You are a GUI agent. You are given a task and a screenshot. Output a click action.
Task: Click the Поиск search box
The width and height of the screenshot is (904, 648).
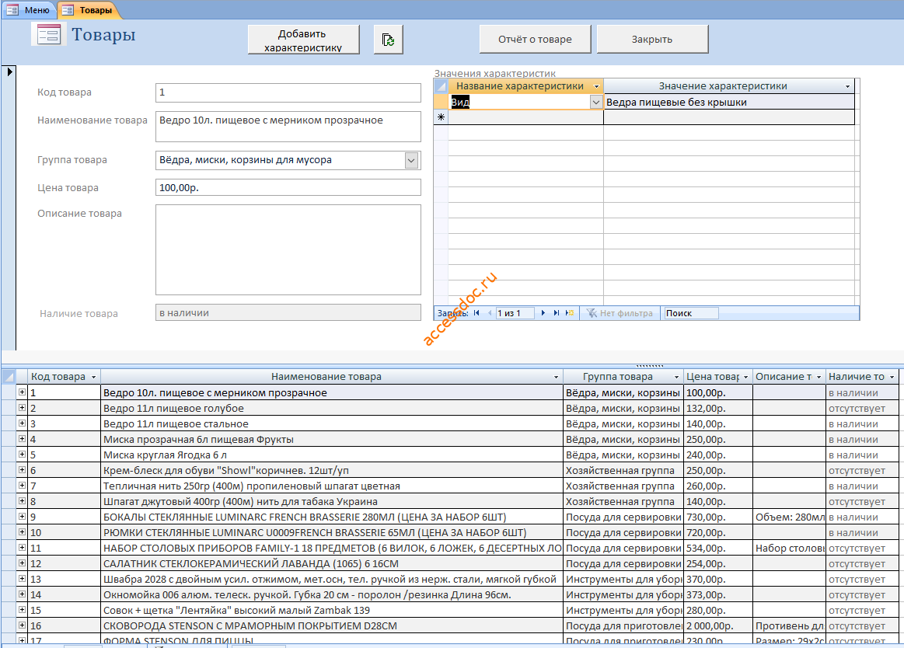pyautogui.click(x=691, y=313)
